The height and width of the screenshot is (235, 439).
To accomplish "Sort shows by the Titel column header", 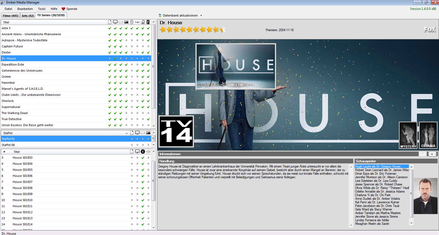I will (x=54, y=22).
